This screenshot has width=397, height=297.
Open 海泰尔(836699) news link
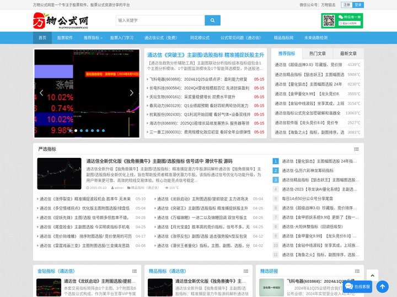pyautogui.click(x=199, y=123)
